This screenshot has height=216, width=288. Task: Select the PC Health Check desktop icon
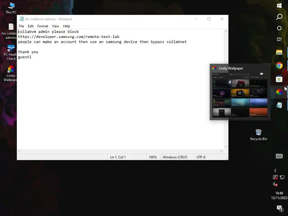(11, 53)
